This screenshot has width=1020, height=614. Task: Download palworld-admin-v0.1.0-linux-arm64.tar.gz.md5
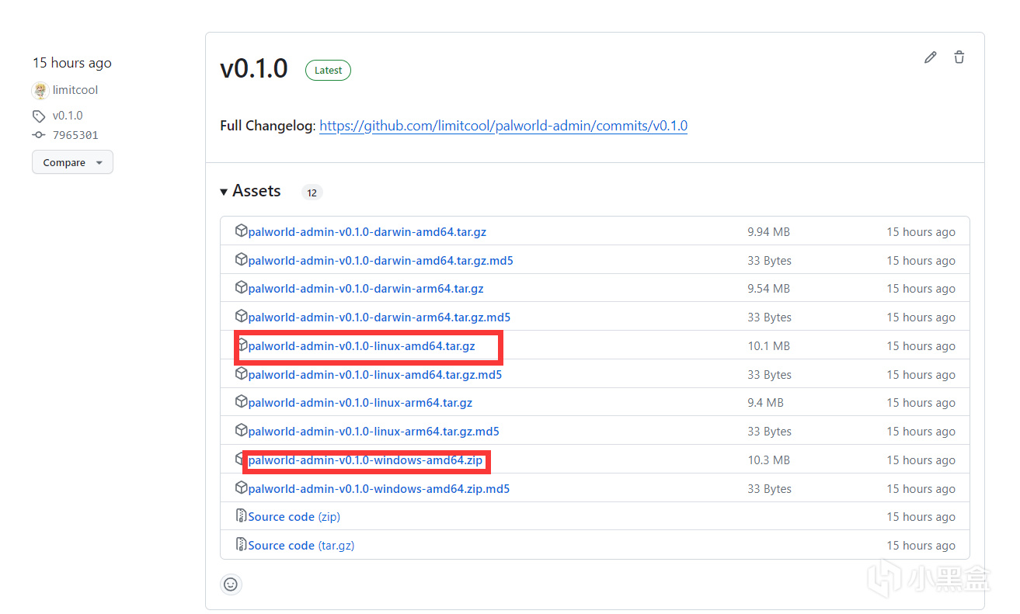[374, 432]
